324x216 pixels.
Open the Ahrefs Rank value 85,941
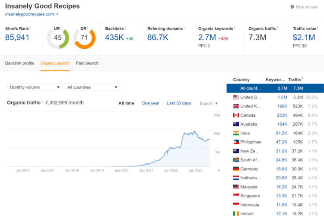pos(17,38)
